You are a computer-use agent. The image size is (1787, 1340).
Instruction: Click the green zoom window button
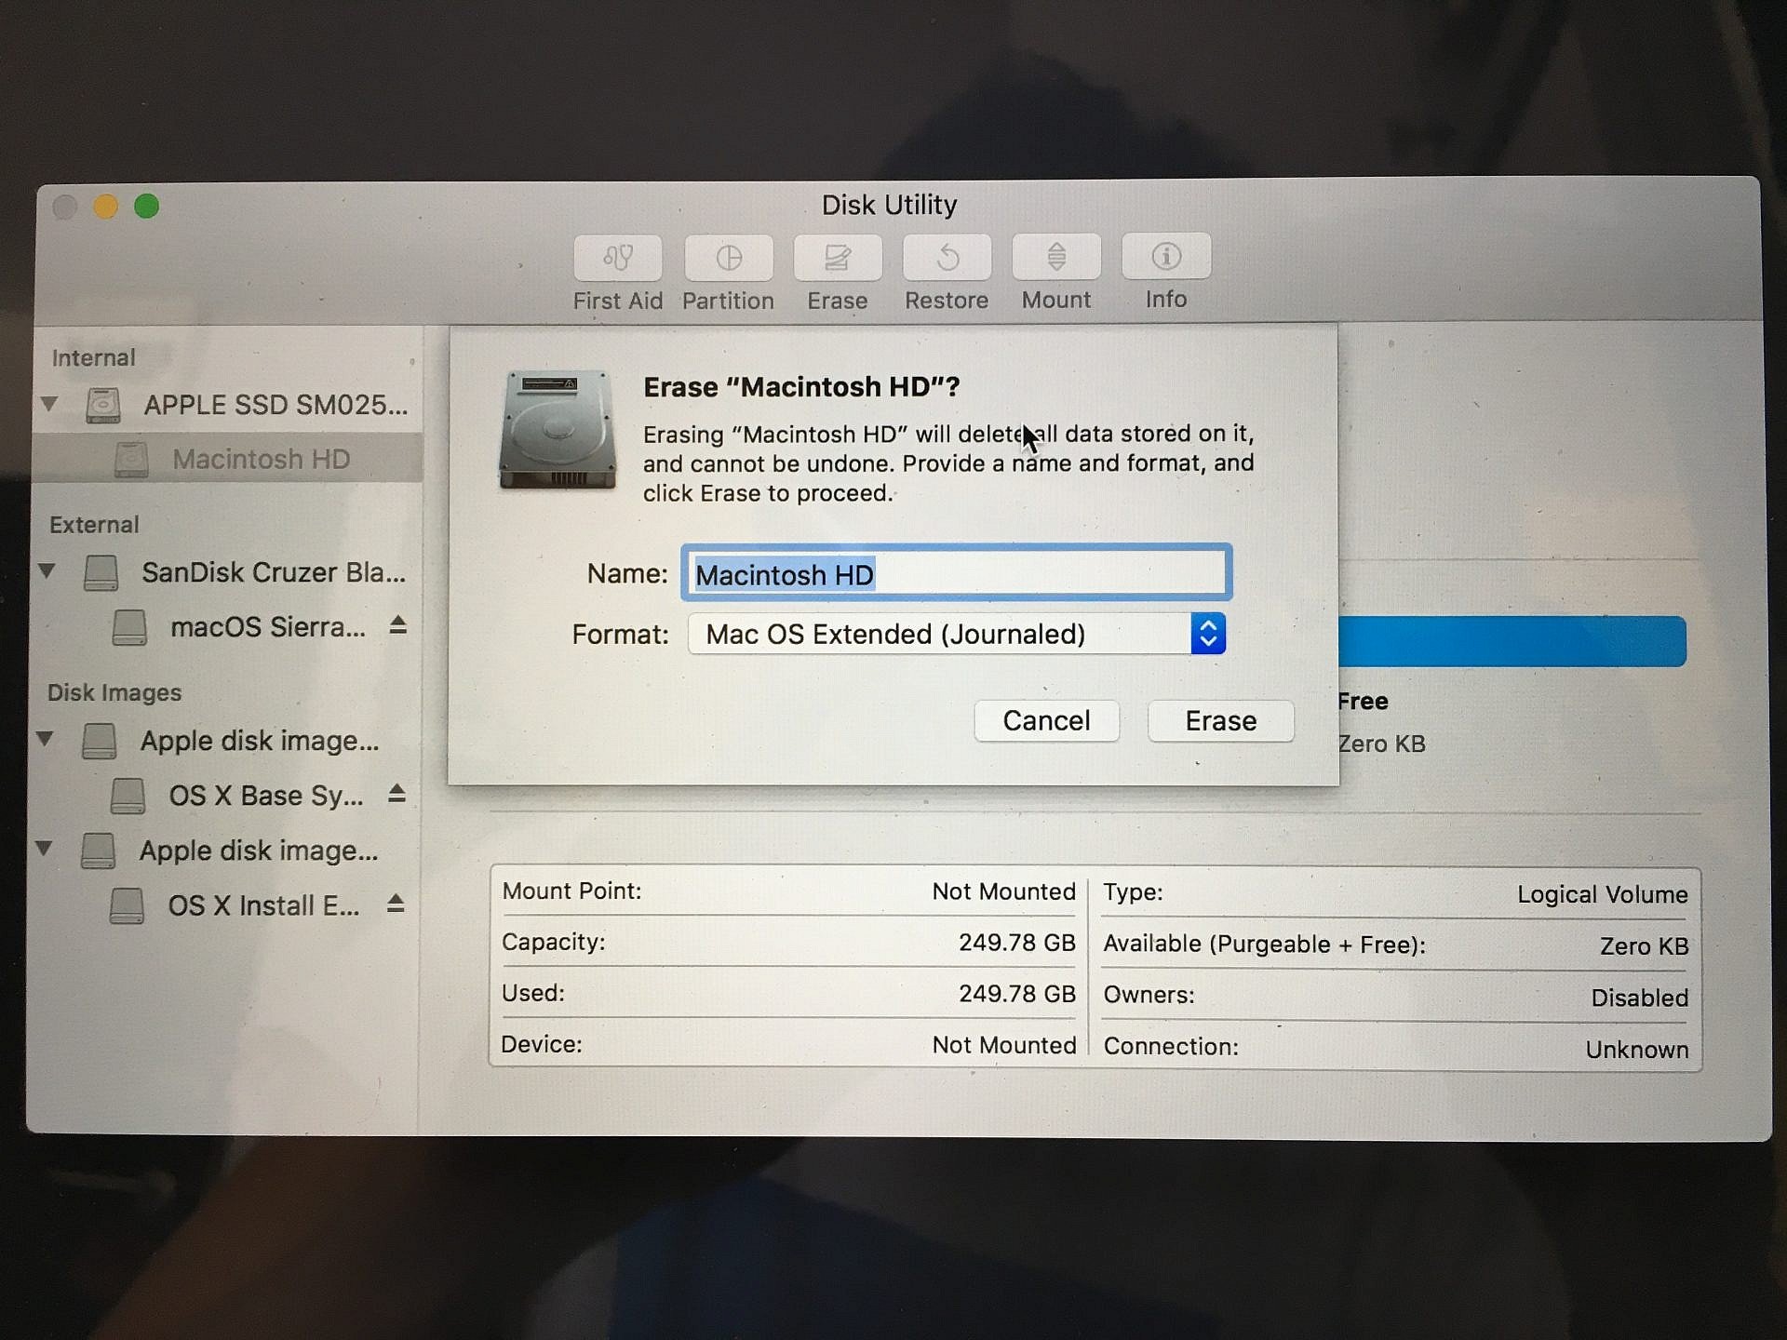click(147, 206)
